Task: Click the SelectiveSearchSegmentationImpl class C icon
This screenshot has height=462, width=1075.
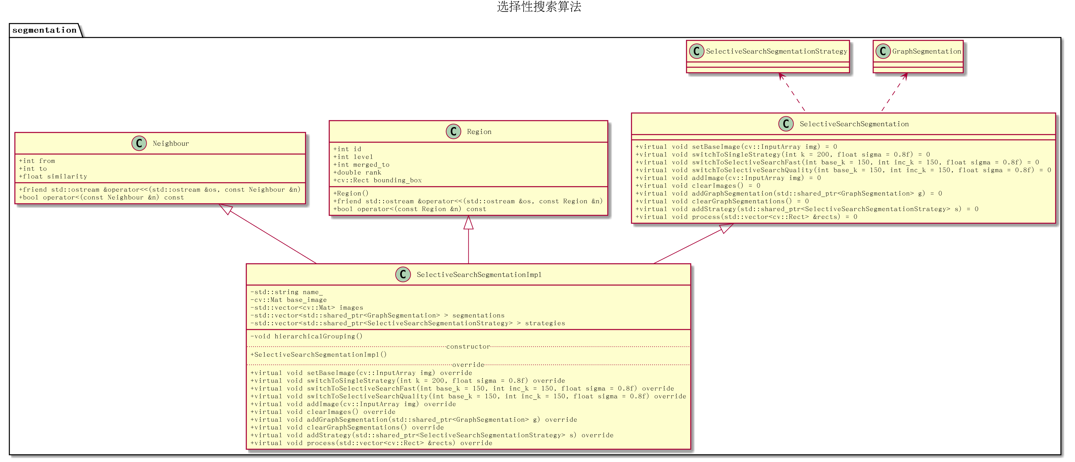Action: click(403, 274)
